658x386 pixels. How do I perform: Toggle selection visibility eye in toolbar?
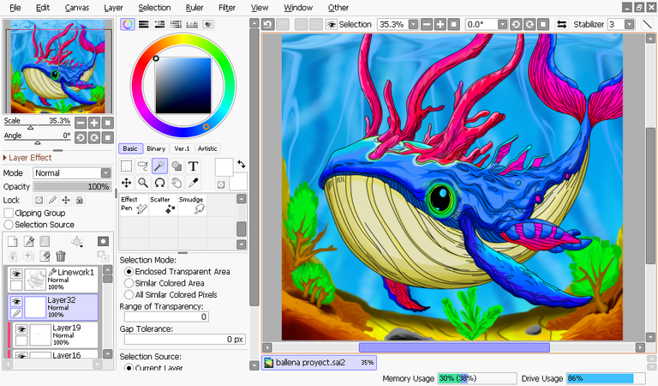click(x=332, y=24)
